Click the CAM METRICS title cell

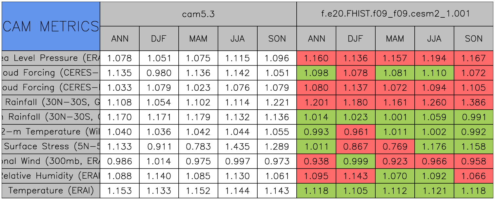coord(51,26)
